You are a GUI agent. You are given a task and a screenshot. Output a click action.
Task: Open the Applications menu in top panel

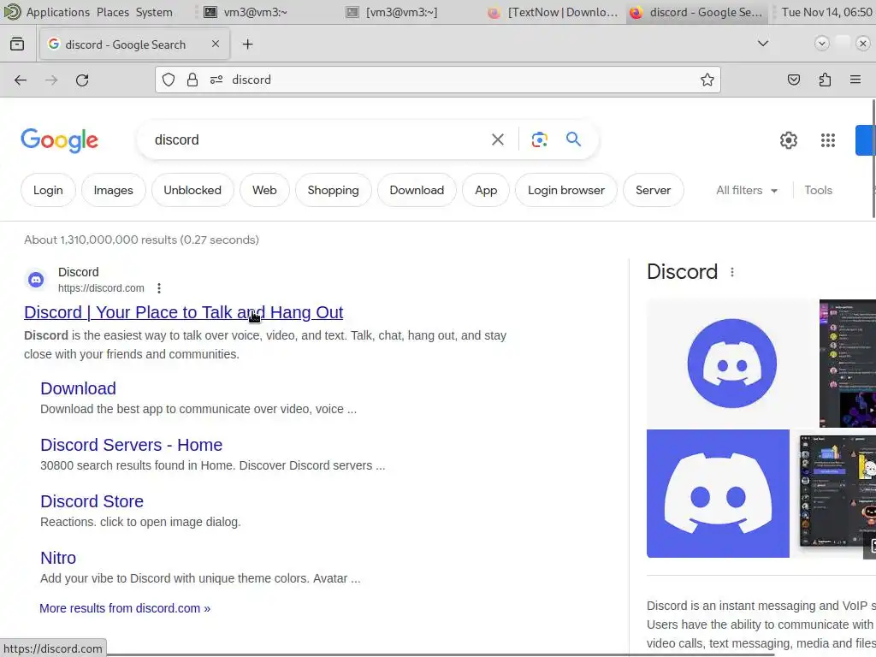(57, 12)
